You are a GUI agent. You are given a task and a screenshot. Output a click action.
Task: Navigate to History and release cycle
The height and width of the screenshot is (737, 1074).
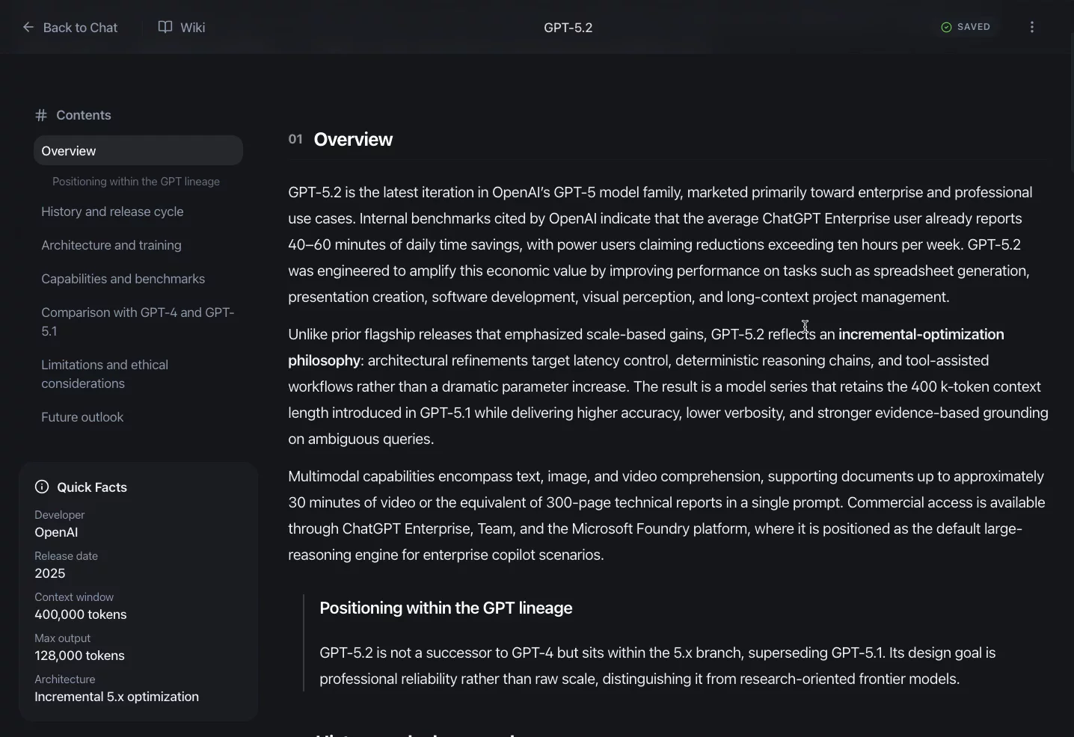112,212
